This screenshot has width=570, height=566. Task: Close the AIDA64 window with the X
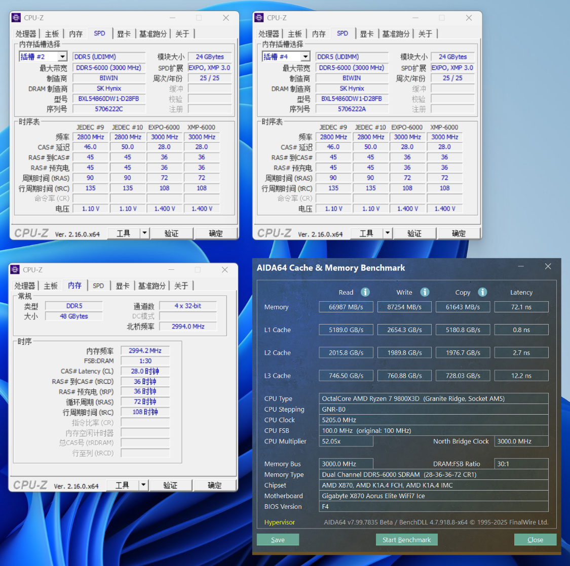548,267
